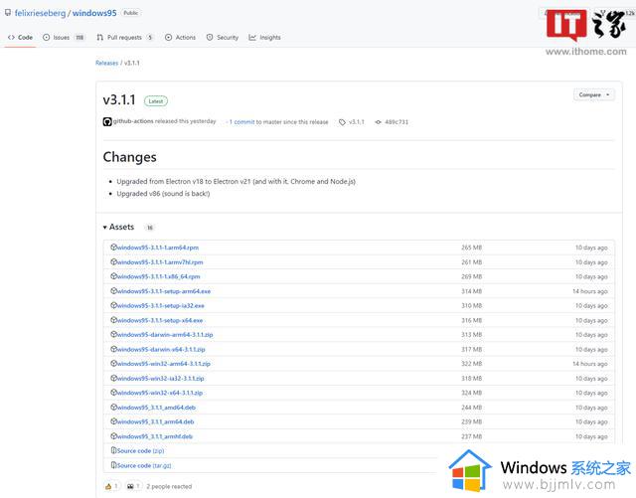Go to the Actions tab
Screen dimensions: 636x498
(x=180, y=38)
